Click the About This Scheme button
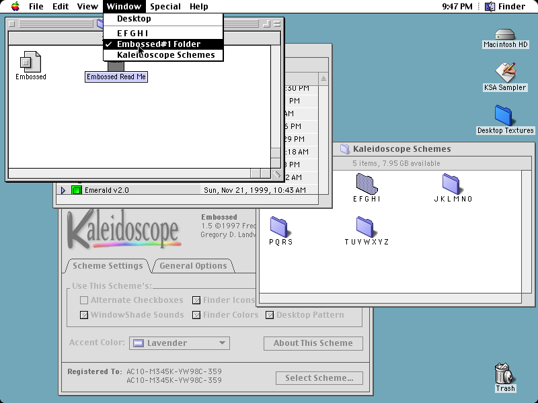Screen dimensions: 538x403 313,343
